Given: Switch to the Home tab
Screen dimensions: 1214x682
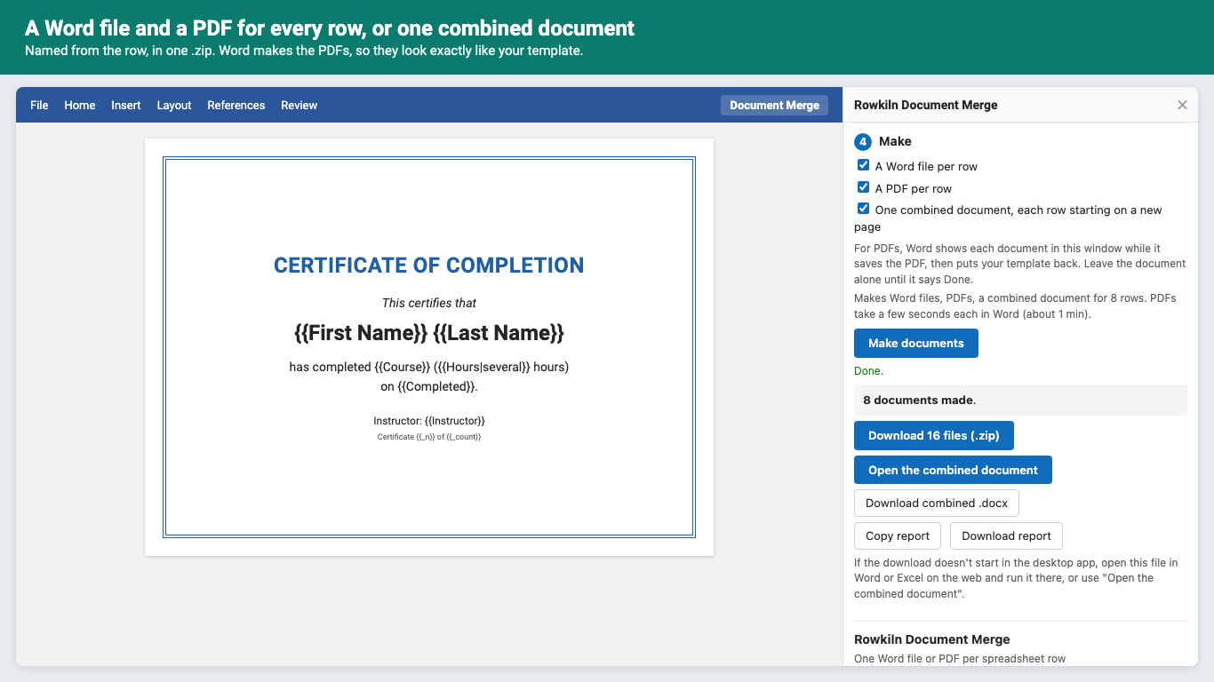Looking at the screenshot, I should click(80, 105).
